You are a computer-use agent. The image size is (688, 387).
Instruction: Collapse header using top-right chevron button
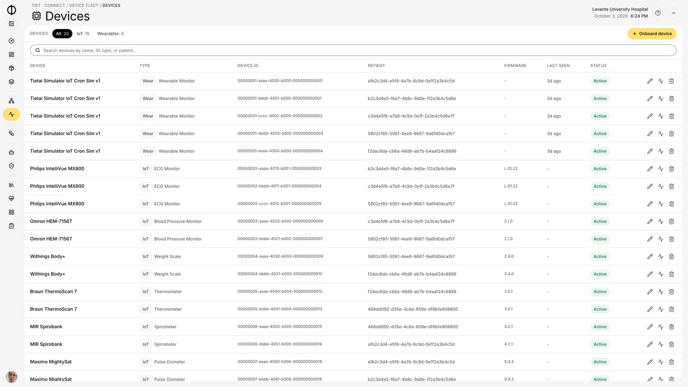pos(674,13)
